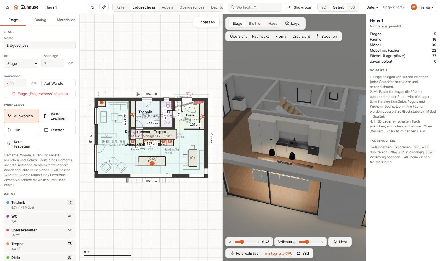Open the Datei menu
The image size is (440, 261).
[x=372, y=7]
